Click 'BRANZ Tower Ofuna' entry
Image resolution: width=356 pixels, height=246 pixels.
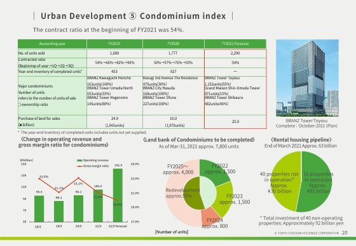pos(160,98)
